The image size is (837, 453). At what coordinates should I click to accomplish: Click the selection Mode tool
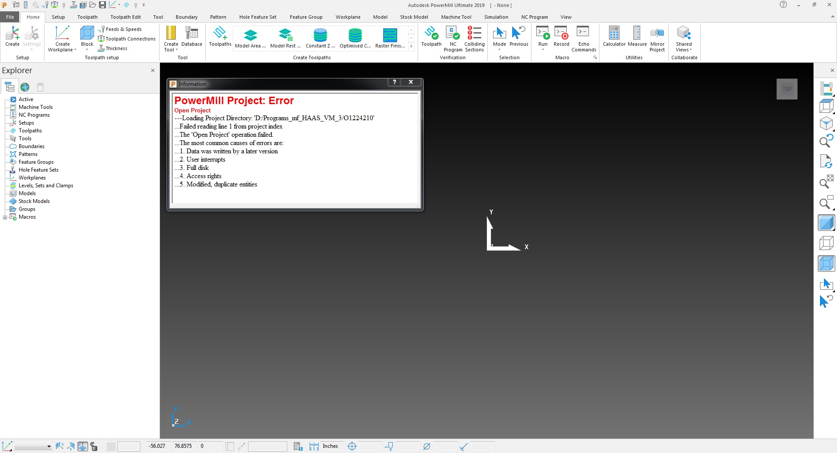[500, 37]
